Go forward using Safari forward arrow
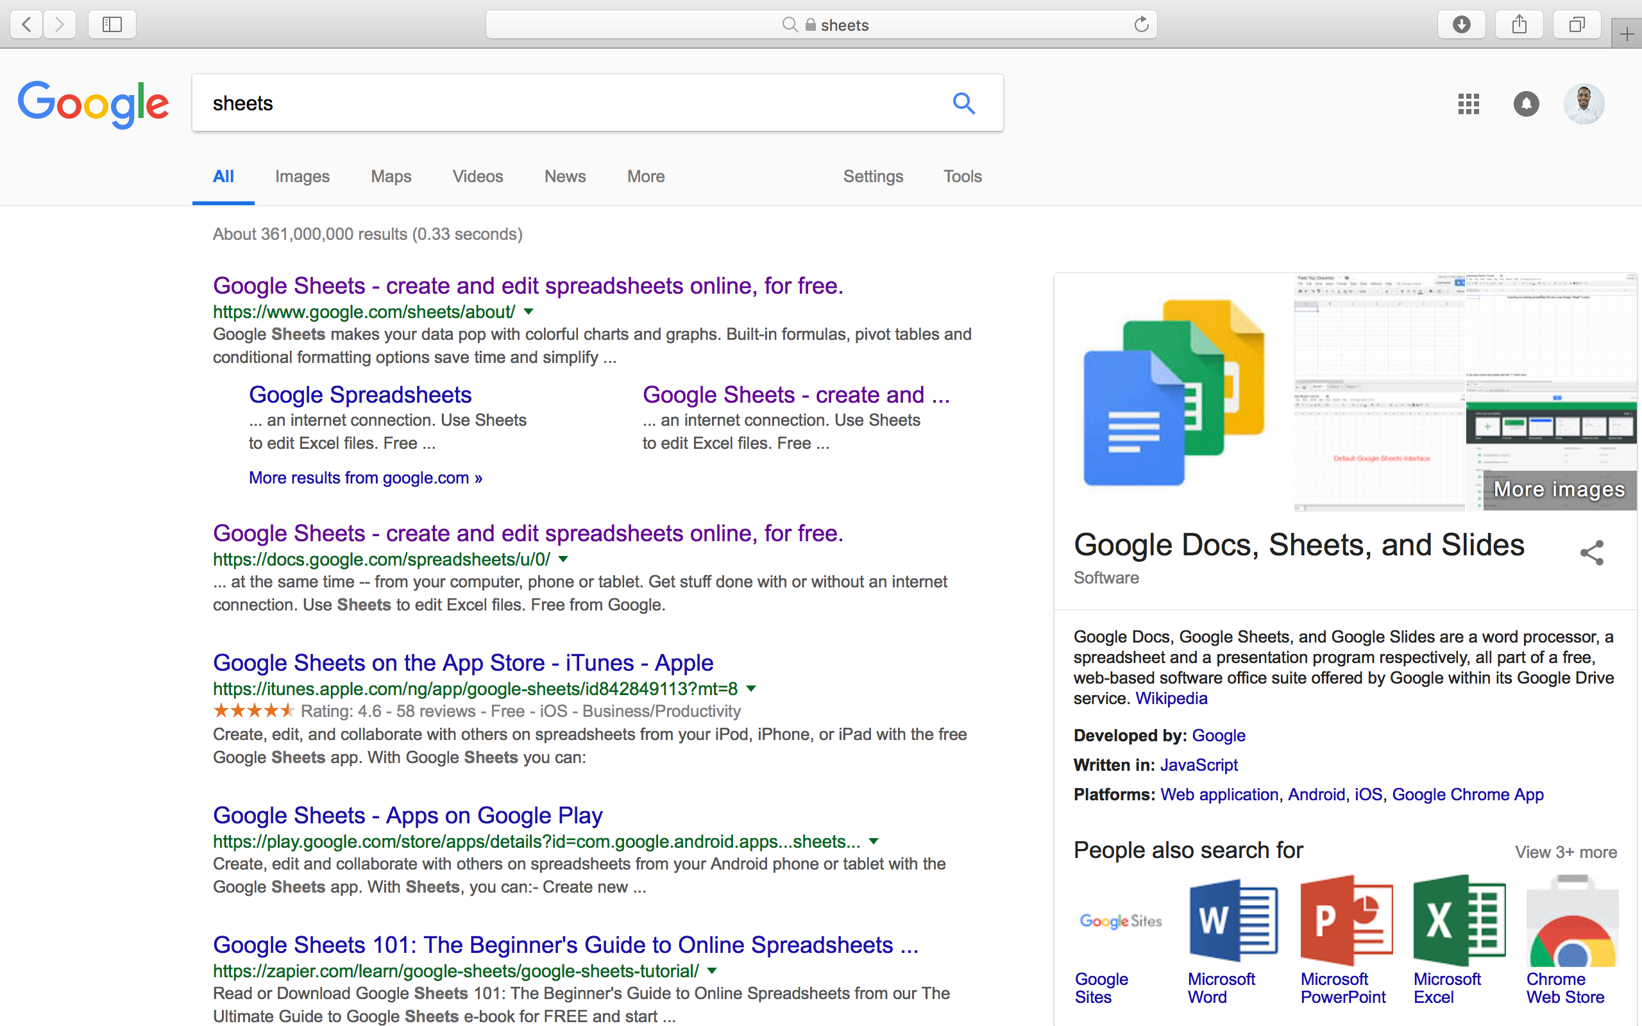 coord(60,24)
